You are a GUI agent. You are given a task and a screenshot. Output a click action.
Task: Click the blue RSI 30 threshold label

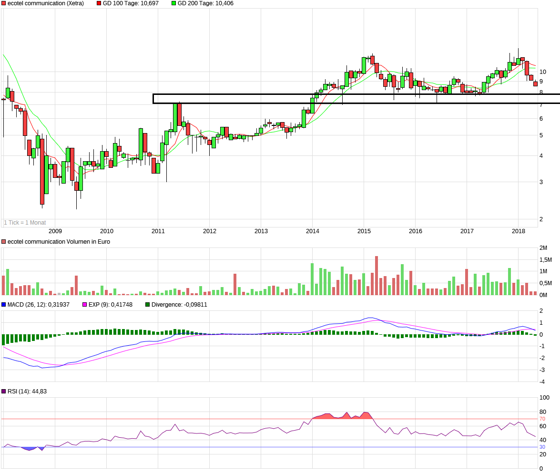(x=542, y=447)
